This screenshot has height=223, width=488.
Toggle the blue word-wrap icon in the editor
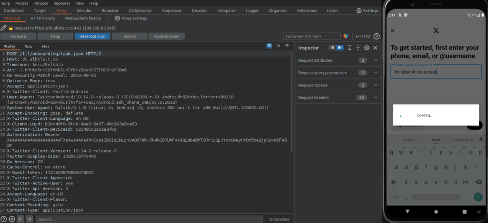269,46
